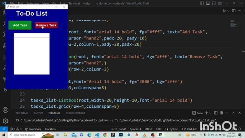Open the clock and date in the system tray
245x138 pixels.
(232, 135)
